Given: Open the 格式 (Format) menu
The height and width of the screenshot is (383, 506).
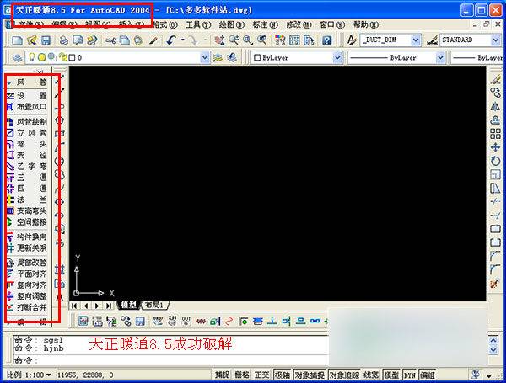Looking at the screenshot, I should coord(165,24).
